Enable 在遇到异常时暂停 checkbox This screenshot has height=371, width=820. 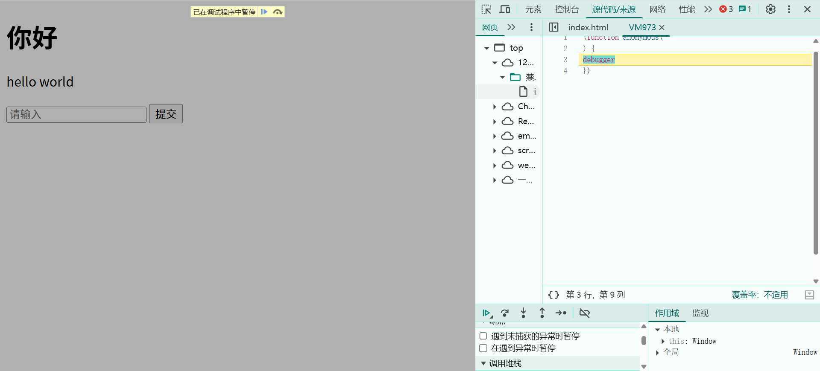(x=483, y=348)
